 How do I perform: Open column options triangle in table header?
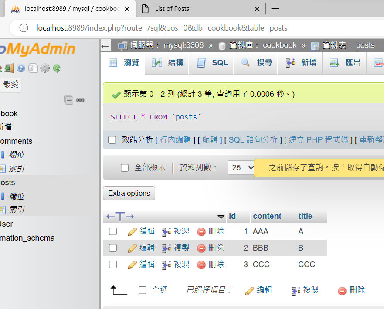point(221,217)
